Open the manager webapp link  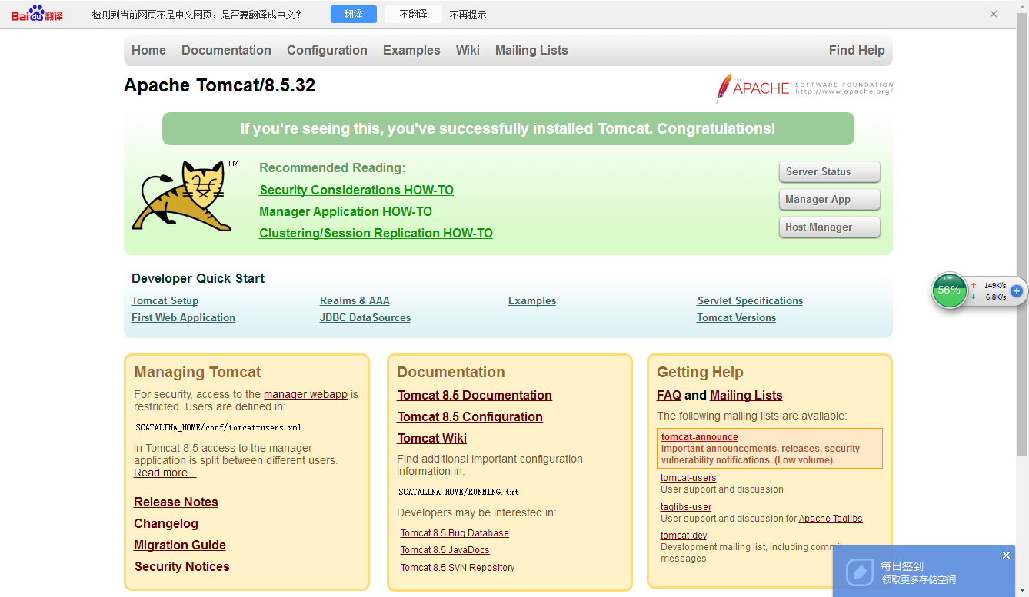(305, 394)
